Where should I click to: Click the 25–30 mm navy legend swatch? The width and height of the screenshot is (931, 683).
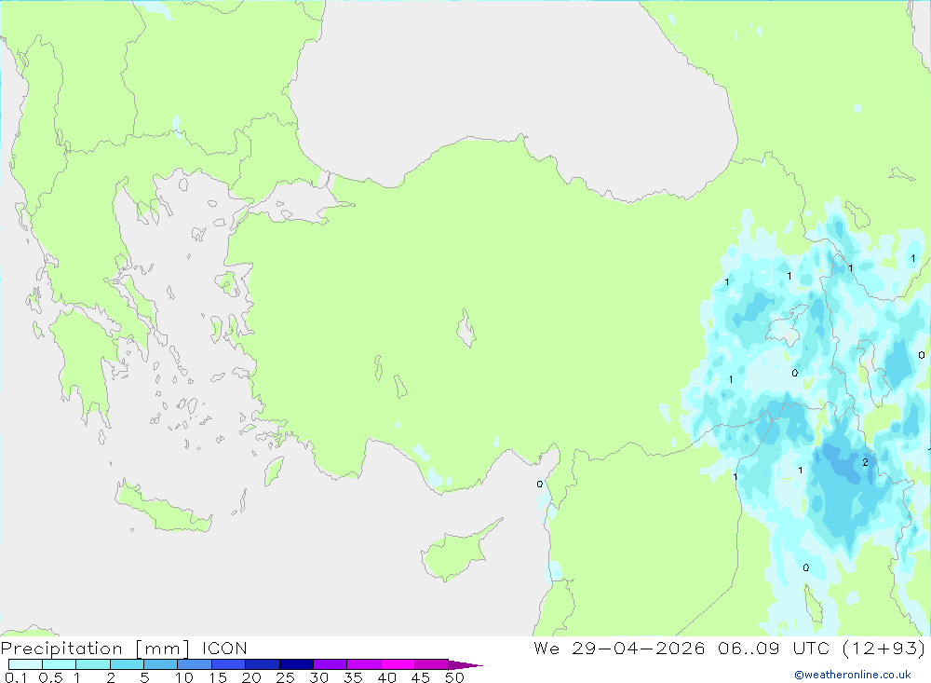click(x=296, y=664)
